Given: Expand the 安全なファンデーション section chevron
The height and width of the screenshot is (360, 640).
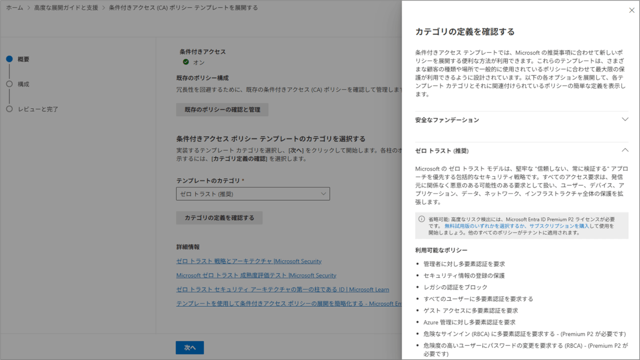Looking at the screenshot, I should click(x=625, y=119).
